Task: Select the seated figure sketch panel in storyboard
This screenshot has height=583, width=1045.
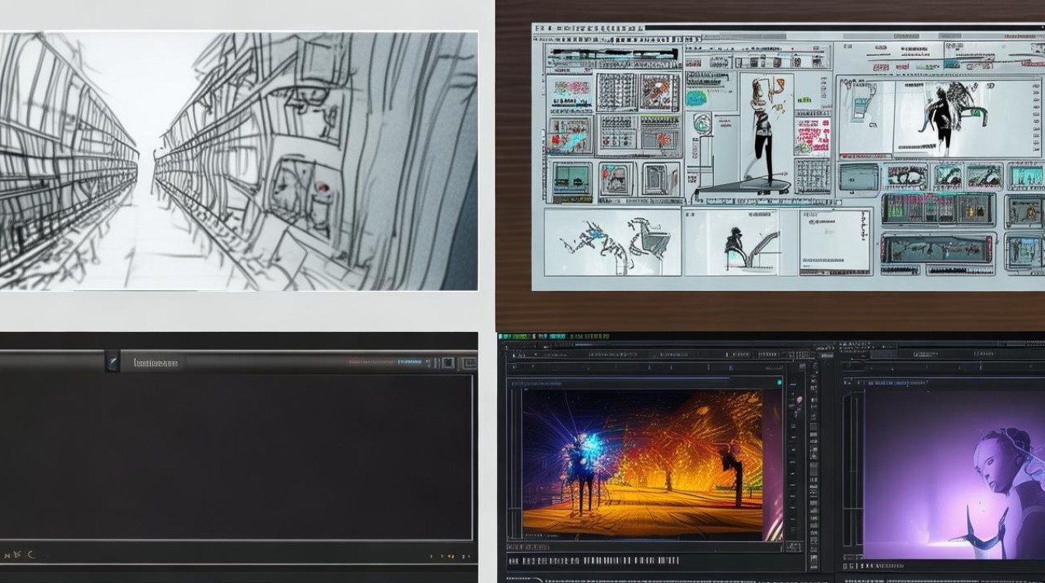Action: pos(731,242)
